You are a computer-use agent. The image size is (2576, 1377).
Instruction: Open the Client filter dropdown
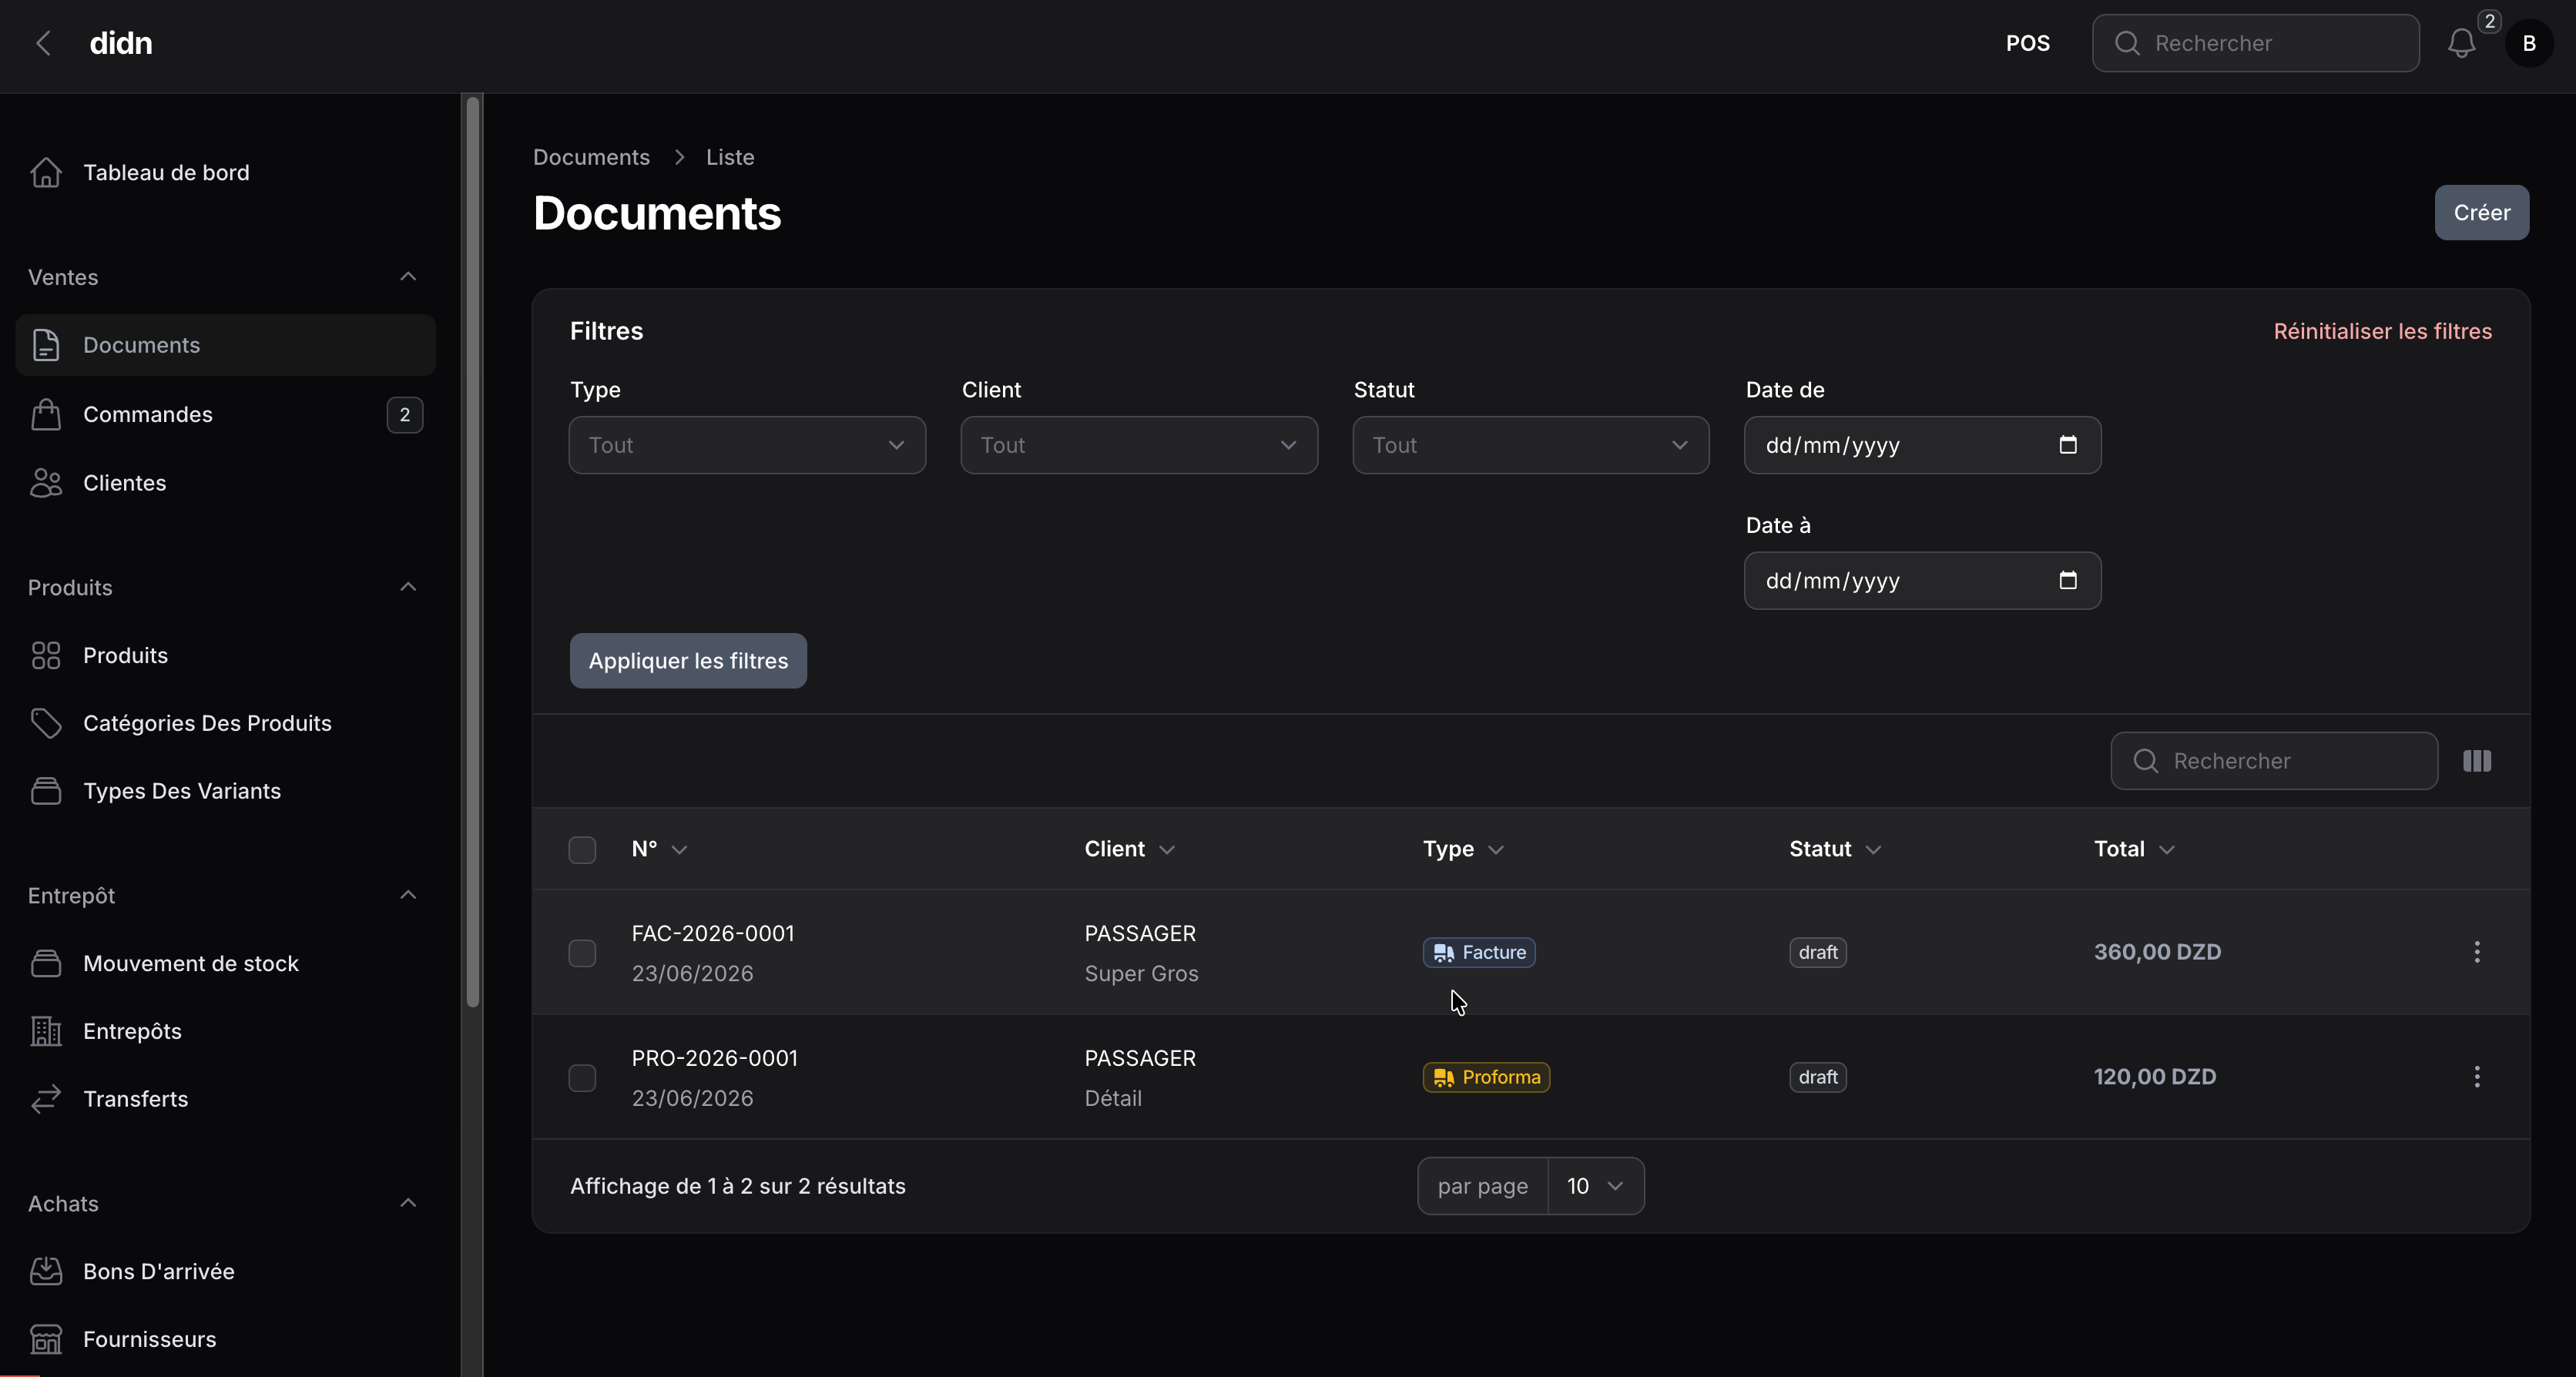1139,445
